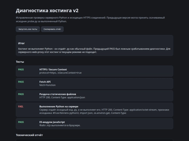
Task: Click the 'HTTPS / Secure Context' test title
Action: (x=53, y=70)
